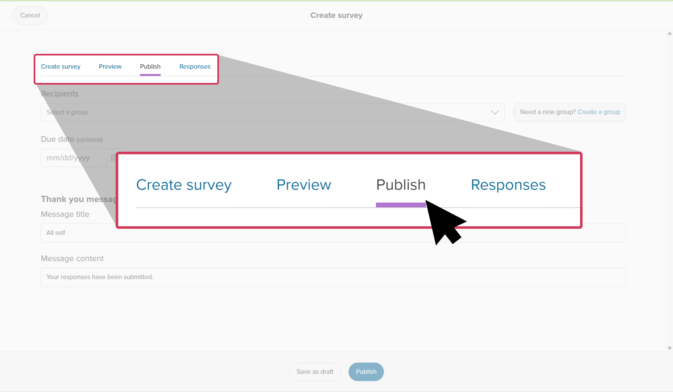This screenshot has width=673, height=392.
Task: Focus the mm/dd/yyyy due date field
Action: (74, 158)
